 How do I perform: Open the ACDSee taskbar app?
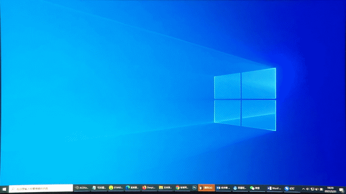(x=81, y=188)
